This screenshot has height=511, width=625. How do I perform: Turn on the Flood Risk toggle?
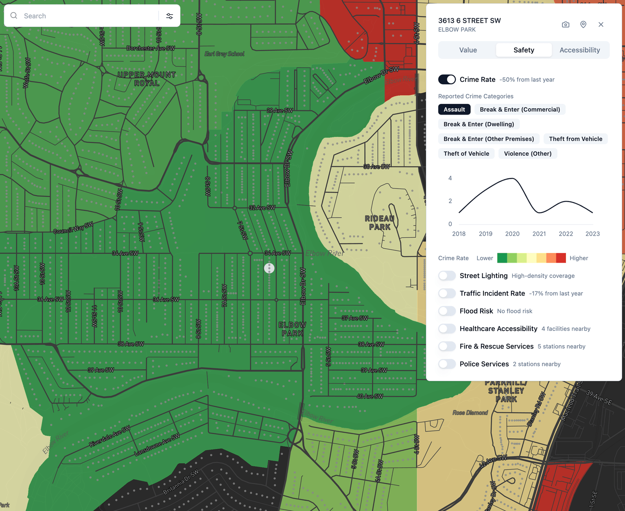coord(447,311)
